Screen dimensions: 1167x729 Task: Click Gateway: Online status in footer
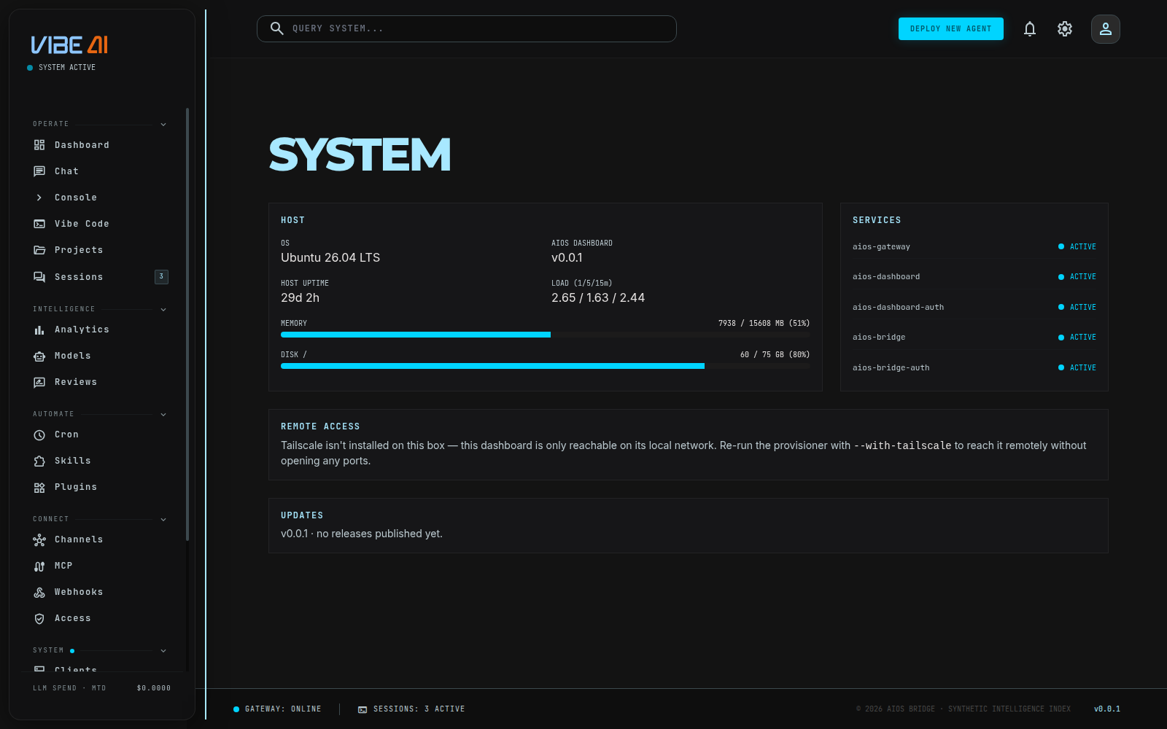tap(277, 709)
